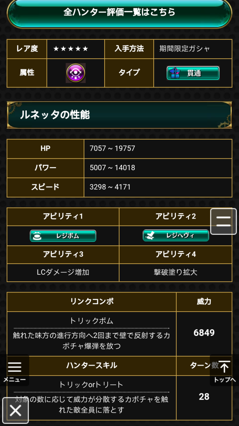Jump to top with トップへ arrow
The height and width of the screenshot is (426, 239).
225,371
